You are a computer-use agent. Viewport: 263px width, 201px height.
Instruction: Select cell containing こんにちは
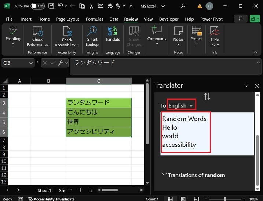click(98, 112)
